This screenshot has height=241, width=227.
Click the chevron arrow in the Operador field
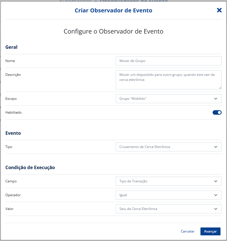[216, 195]
